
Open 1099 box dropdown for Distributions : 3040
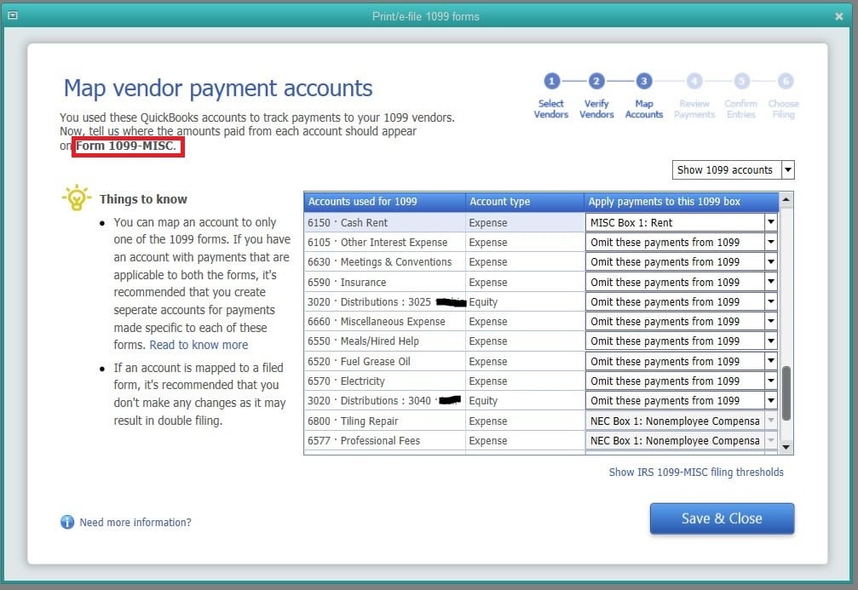tap(771, 401)
